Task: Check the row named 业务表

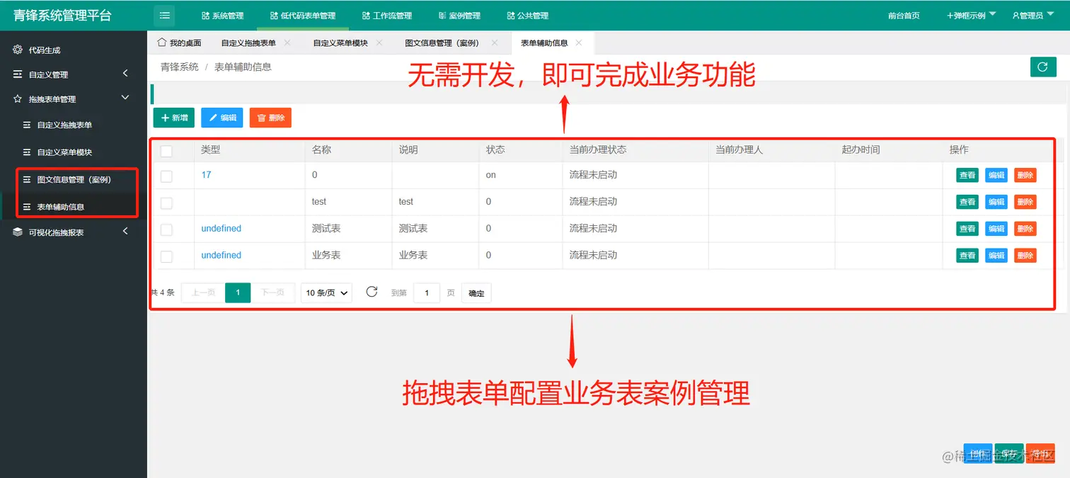Action: tap(166, 256)
